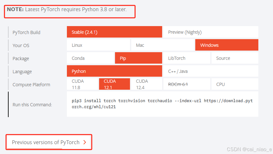The image size is (273, 154).
Task: Choose Mac as your OS
Action: click(x=162, y=45)
